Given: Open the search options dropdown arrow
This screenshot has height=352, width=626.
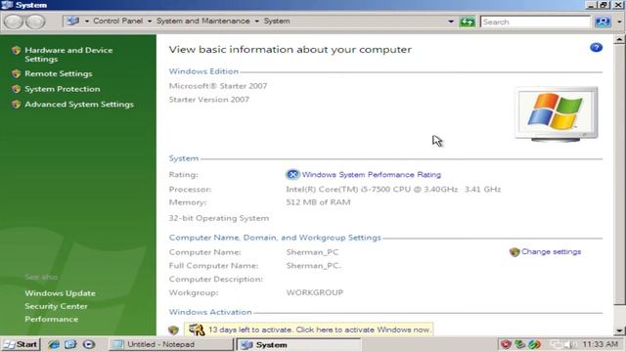Looking at the screenshot, I should 619,22.
